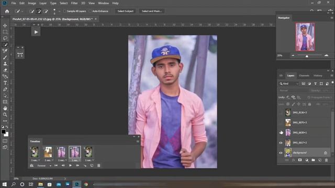The width and height of the screenshot is (335, 188).
Task: Select the Path Selection arrow tool
Action: pos(5,96)
